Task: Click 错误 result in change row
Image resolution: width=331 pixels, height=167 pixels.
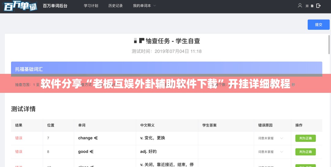Action: (x=19, y=138)
